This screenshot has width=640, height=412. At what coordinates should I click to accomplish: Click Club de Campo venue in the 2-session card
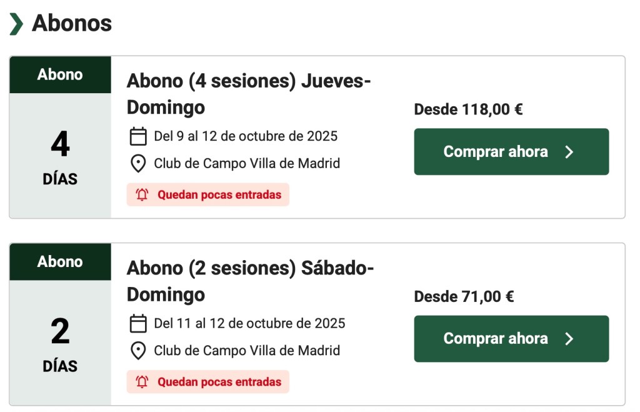coord(247,351)
